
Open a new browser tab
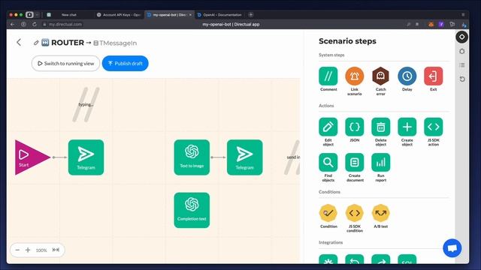[x=250, y=15]
